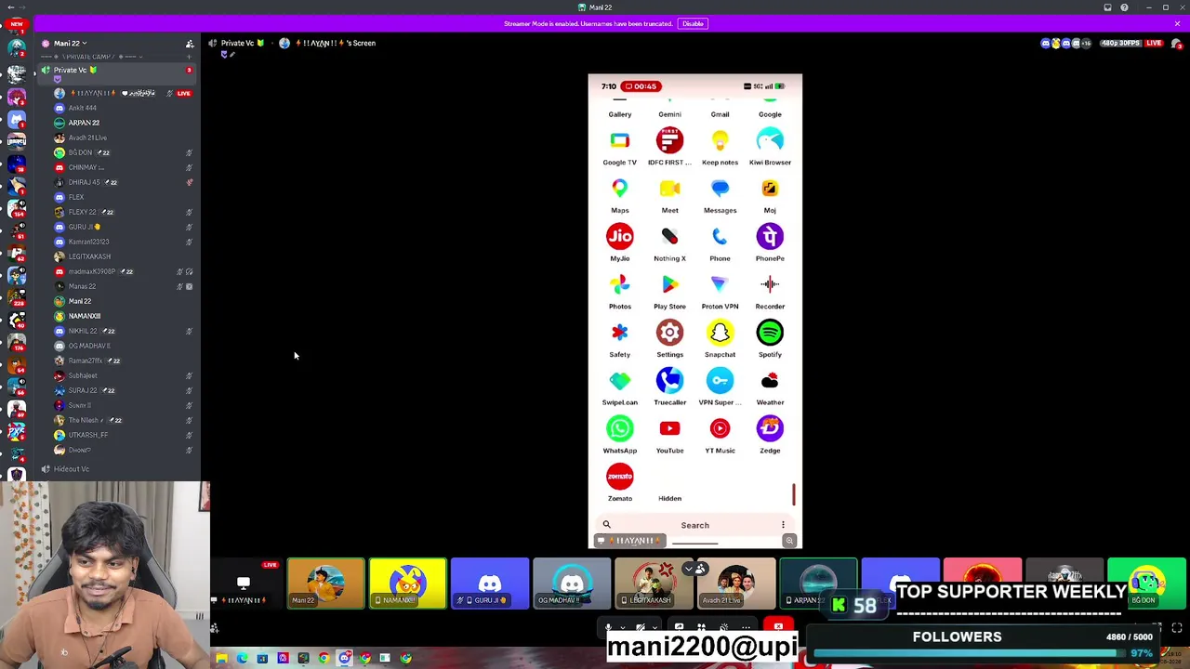Screen dimensions: 1190x669
Task: Open the Kiwi Browser app
Action: 770,140
